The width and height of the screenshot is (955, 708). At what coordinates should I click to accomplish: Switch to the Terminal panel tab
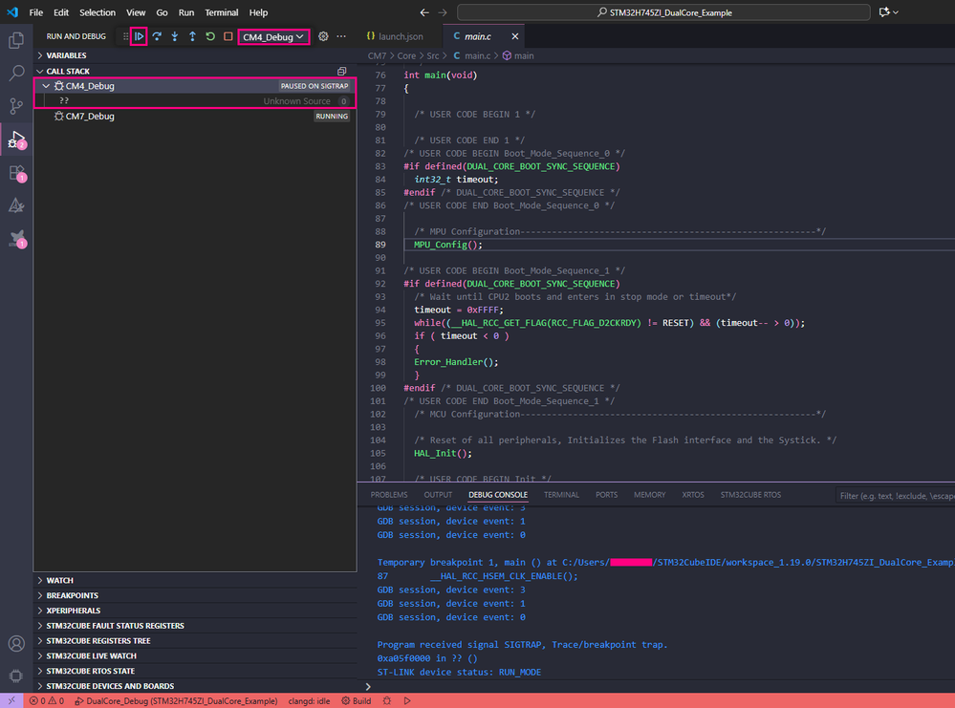point(561,495)
